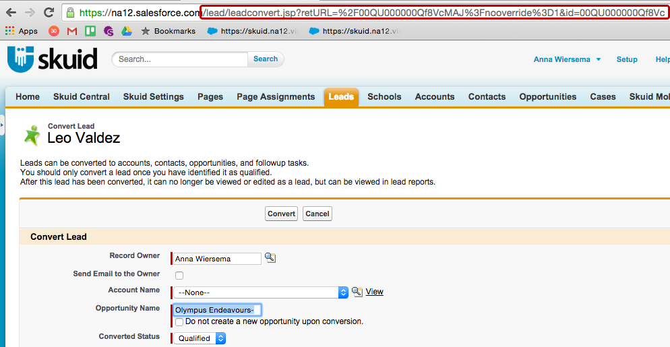The width and height of the screenshot is (670, 347).
Task: Open the Gmail bookmark icon
Action: pos(72,31)
